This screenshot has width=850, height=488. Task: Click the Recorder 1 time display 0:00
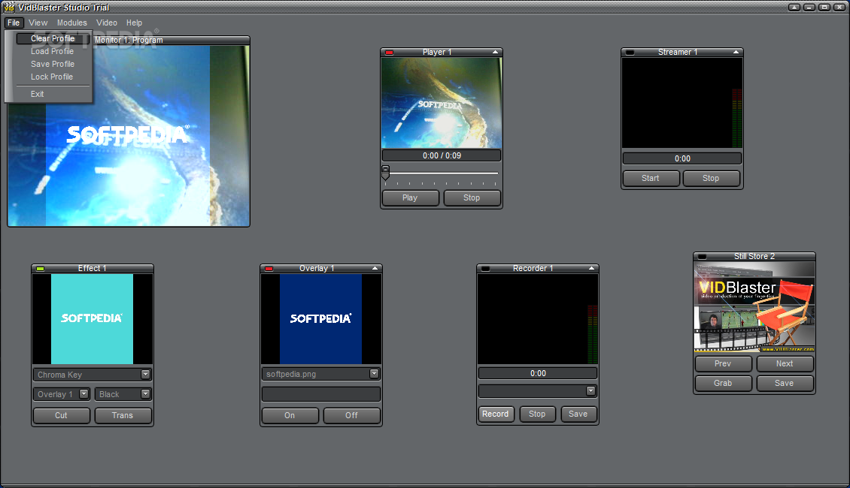[x=538, y=373]
